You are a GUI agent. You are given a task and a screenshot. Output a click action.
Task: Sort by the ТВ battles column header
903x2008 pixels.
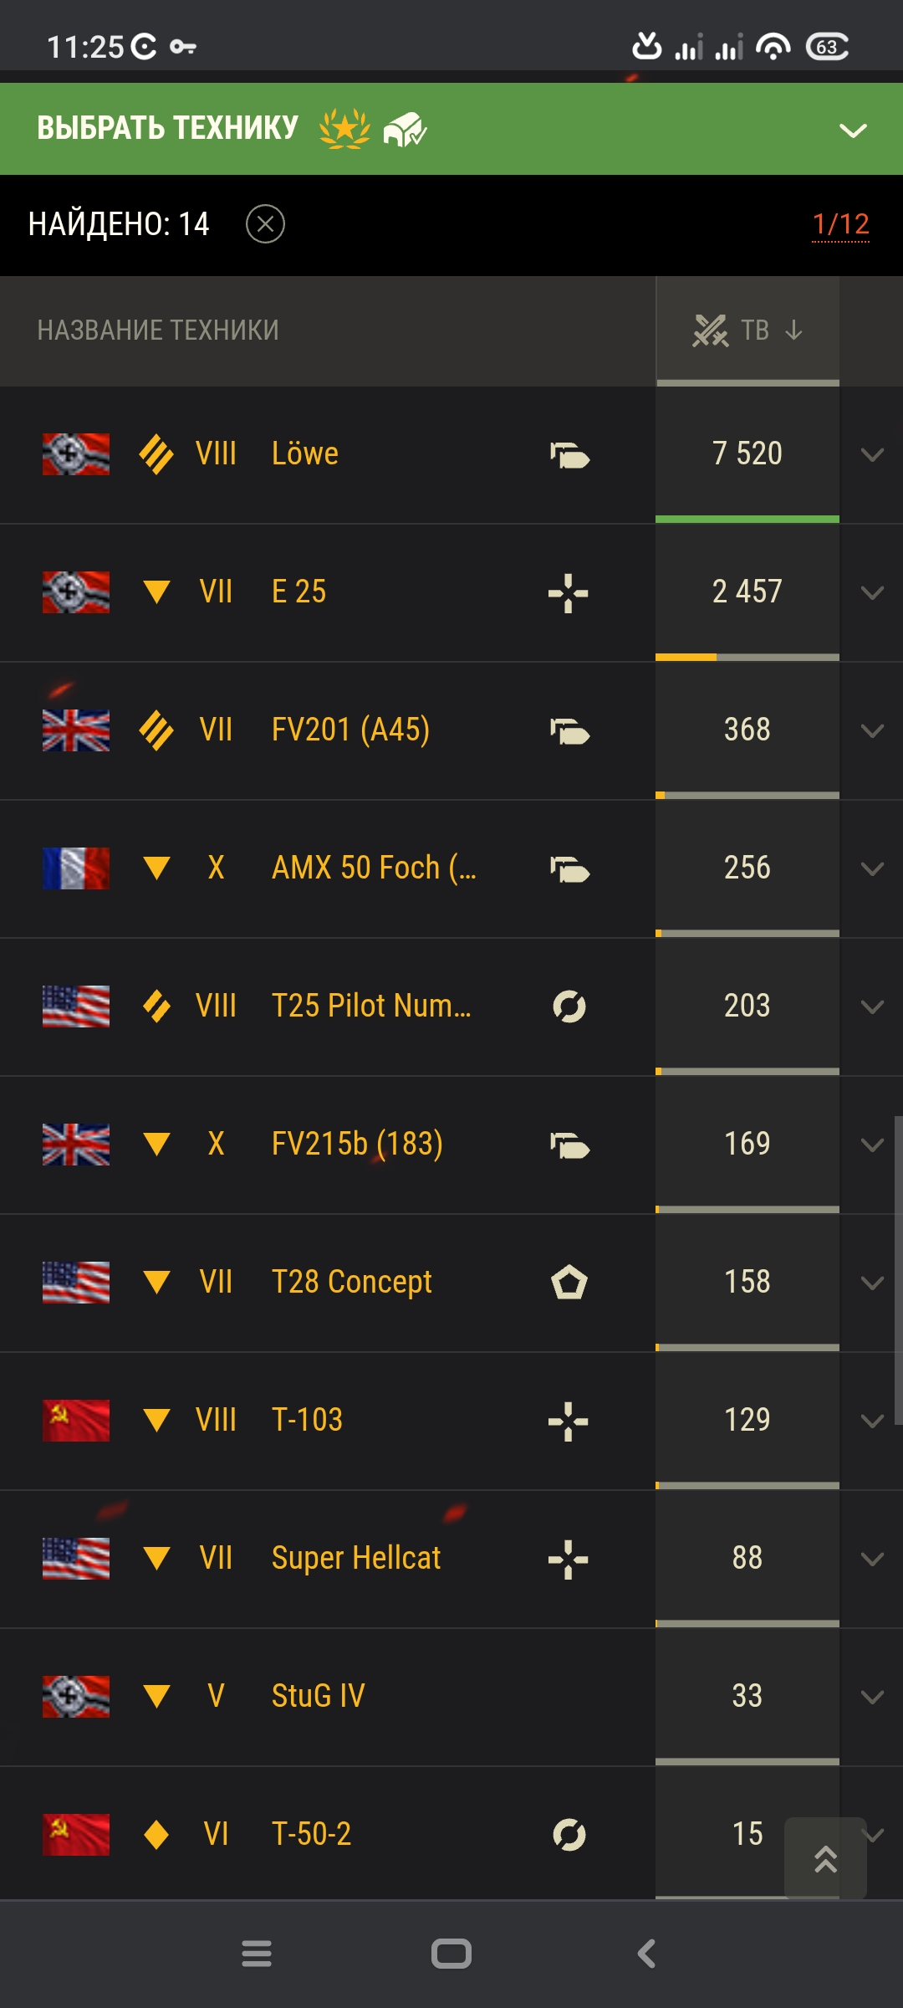tap(747, 330)
